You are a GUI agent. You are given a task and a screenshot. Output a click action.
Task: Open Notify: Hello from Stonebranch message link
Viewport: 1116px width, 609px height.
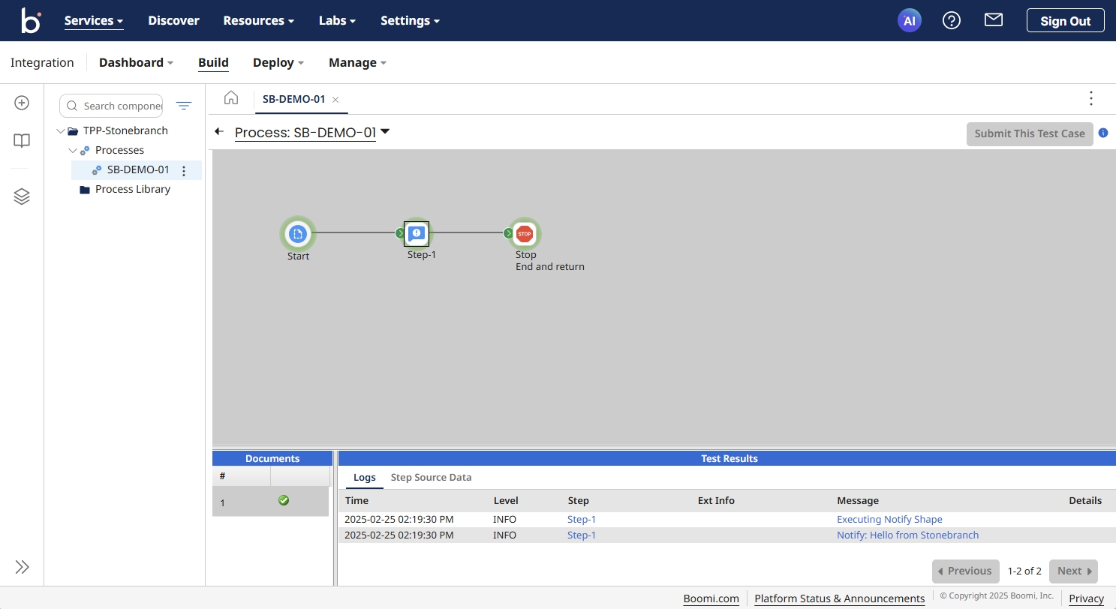coord(907,535)
